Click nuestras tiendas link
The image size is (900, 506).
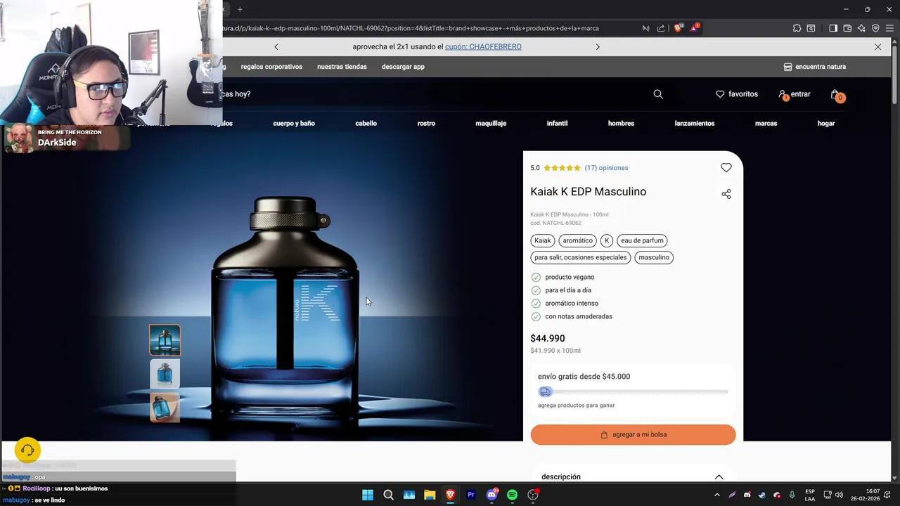[x=342, y=67]
